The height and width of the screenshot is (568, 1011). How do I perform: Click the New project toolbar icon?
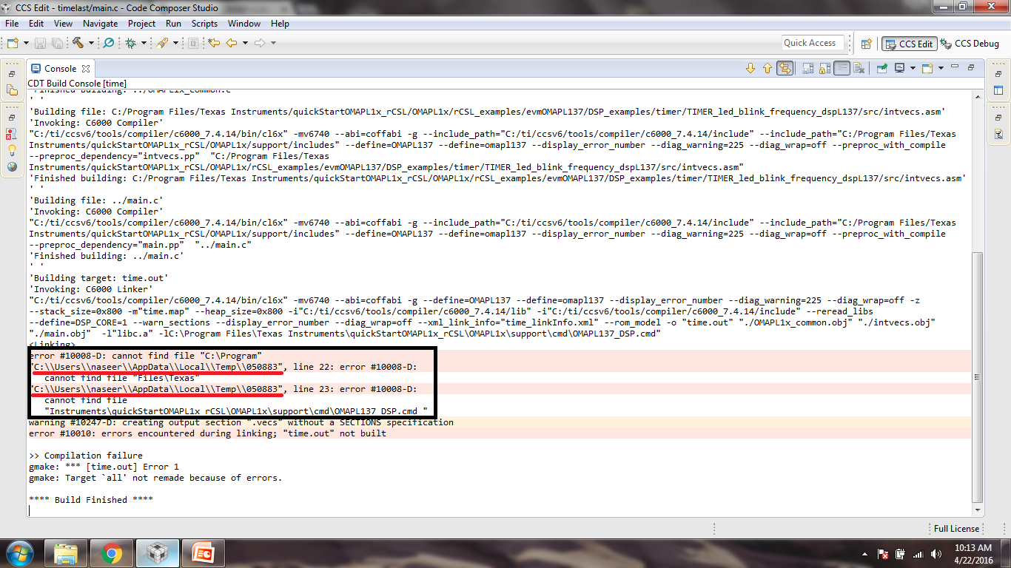[x=12, y=44]
